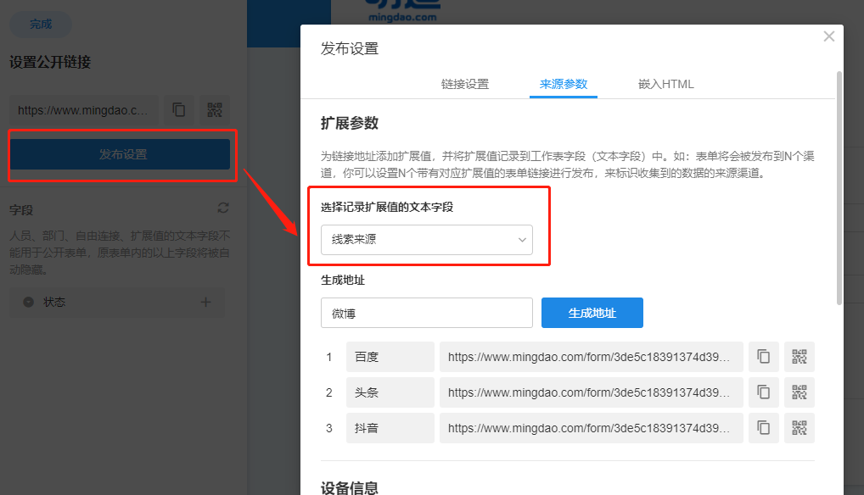
Task: Click the 完成 button
Action: 41,25
